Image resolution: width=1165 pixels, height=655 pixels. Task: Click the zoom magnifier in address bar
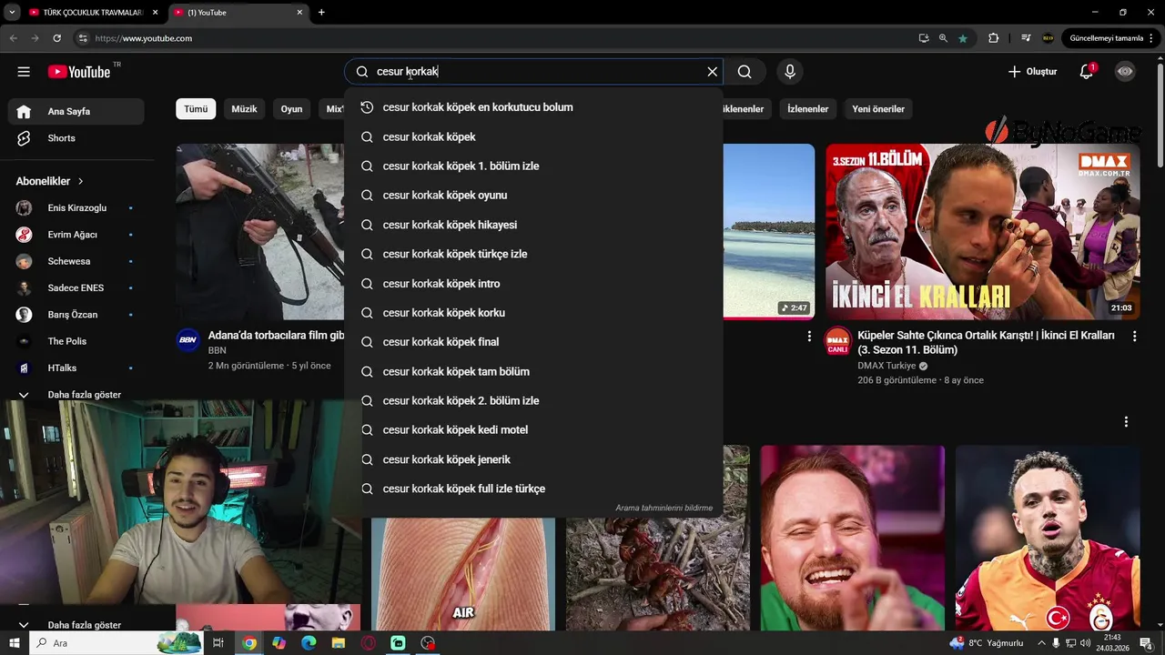[943, 38]
